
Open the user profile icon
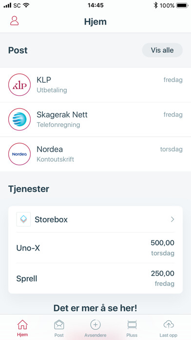tap(14, 21)
